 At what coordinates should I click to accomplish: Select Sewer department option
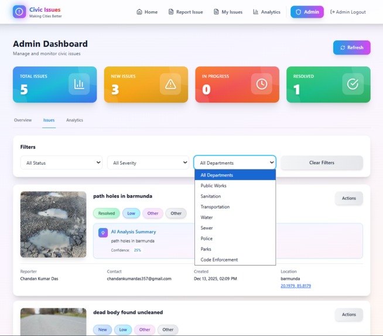pos(235,228)
